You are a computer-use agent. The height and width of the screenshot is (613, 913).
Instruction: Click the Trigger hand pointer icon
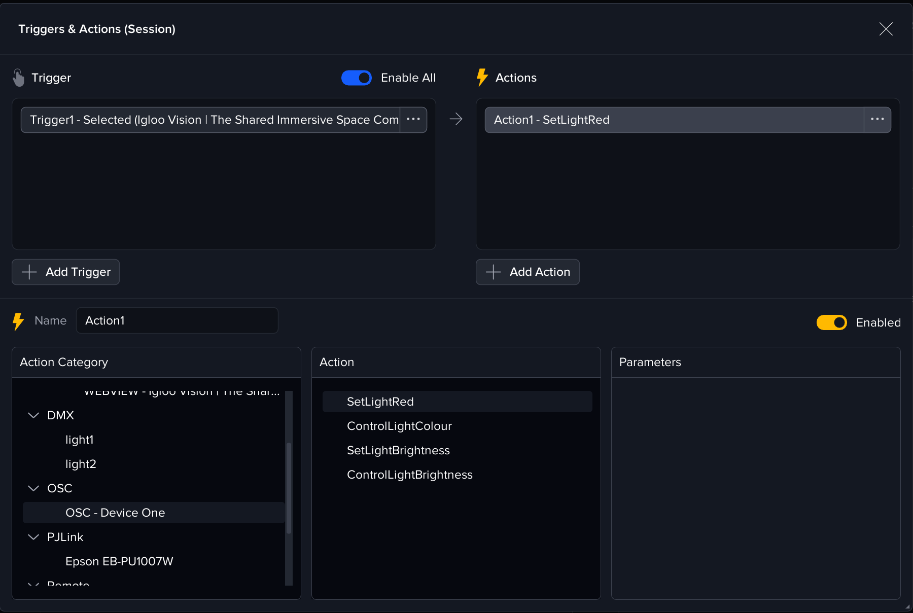18,78
